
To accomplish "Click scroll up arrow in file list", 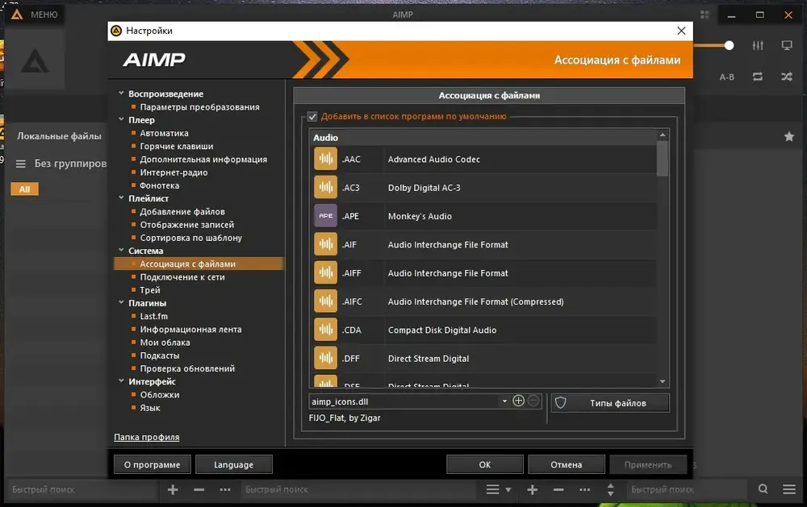I will [663, 135].
